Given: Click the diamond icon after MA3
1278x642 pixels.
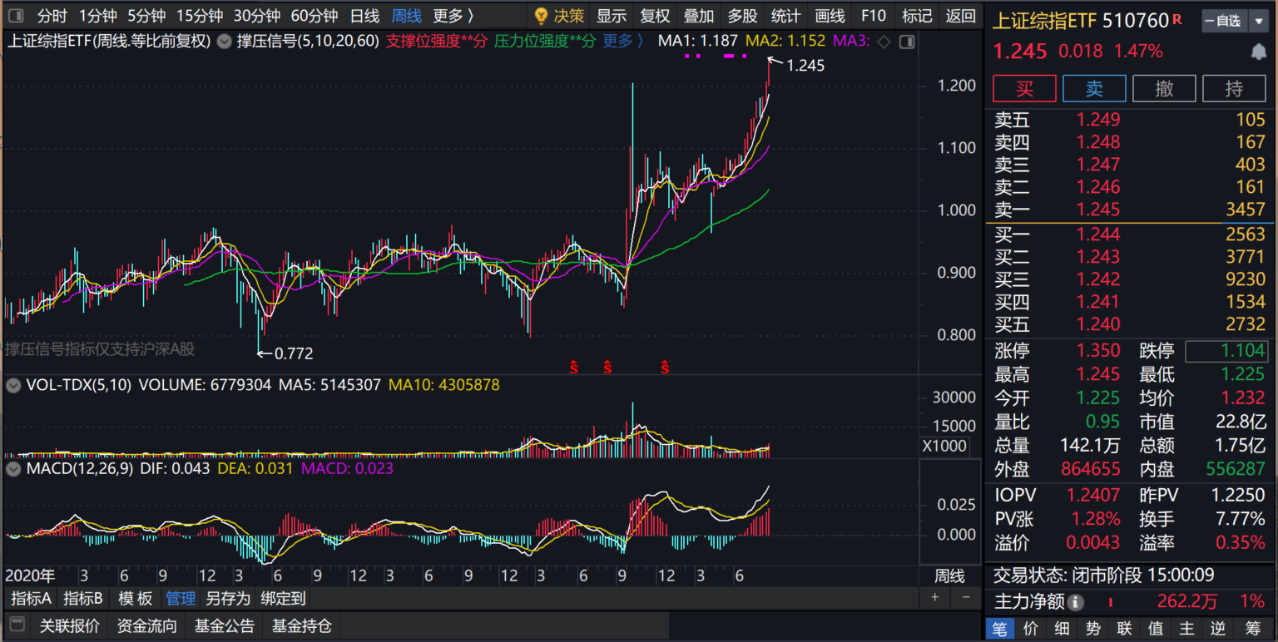Looking at the screenshot, I should click(884, 42).
